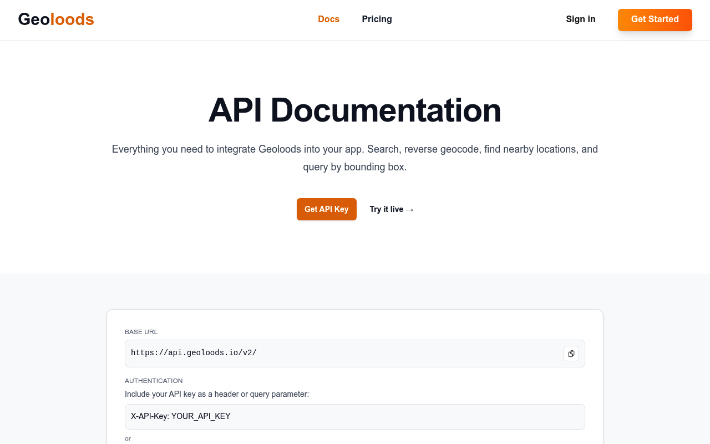Click the Sign in link

[581, 19]
